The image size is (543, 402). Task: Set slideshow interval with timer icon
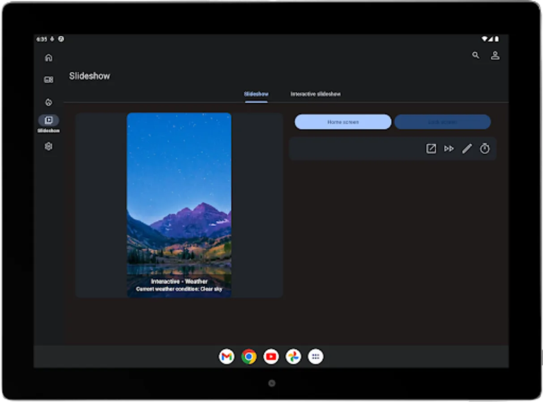click(485, 149)
